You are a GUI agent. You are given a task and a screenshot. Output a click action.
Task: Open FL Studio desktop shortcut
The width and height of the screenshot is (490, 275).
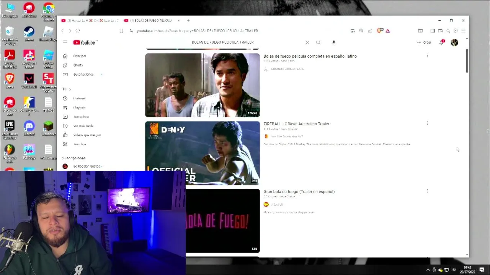pyautogui.click(x=10, y=154)
